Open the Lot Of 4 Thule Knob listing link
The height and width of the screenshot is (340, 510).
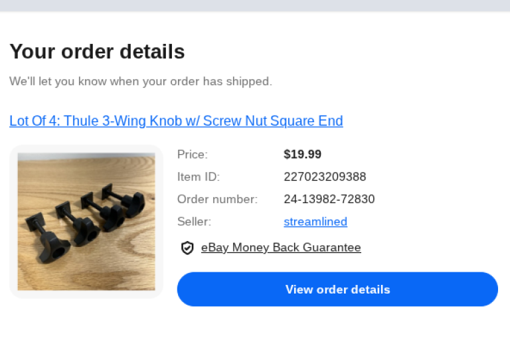click(176, 121)
